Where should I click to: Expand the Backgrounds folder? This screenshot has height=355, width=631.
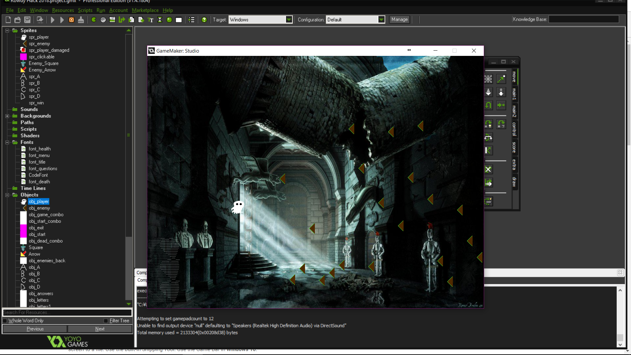7,116
